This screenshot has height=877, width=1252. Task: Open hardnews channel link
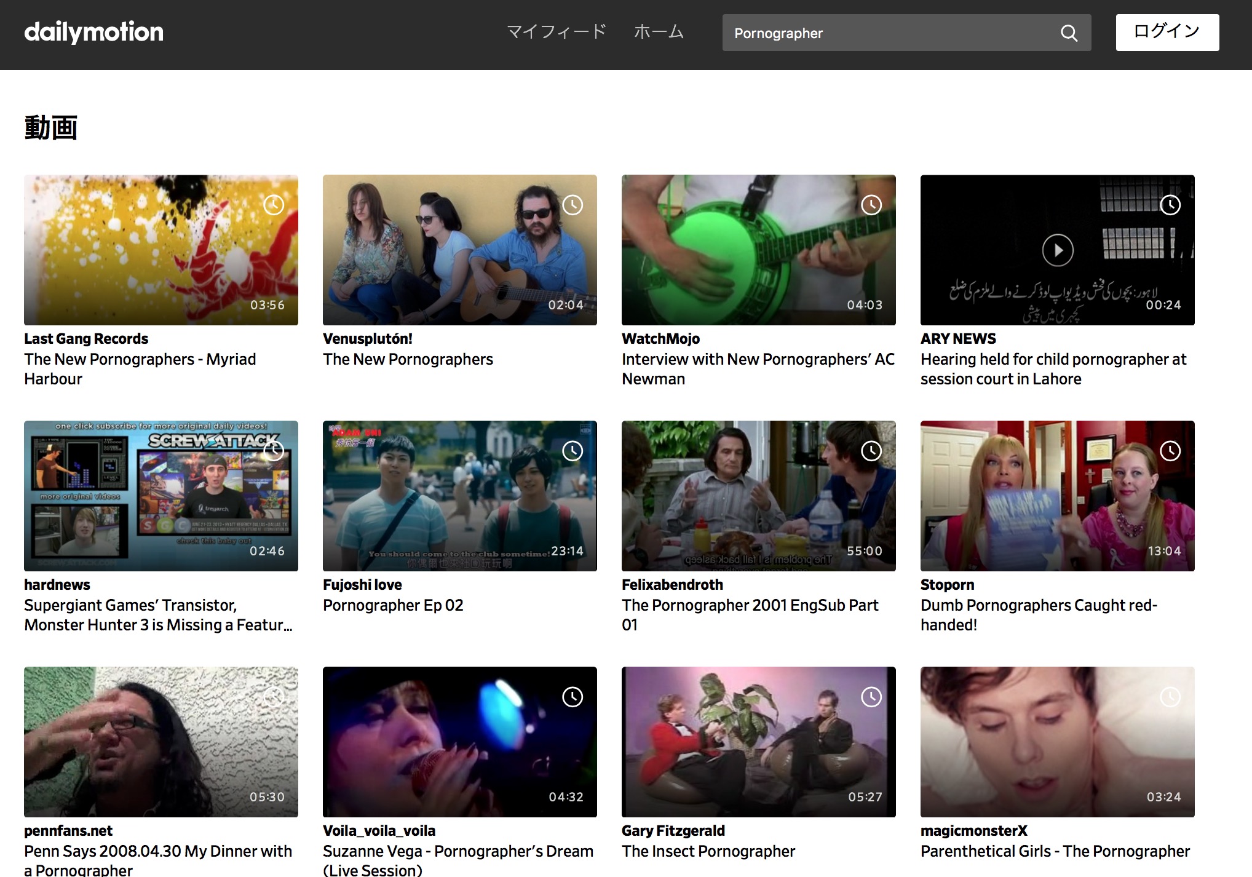[57, 585]
